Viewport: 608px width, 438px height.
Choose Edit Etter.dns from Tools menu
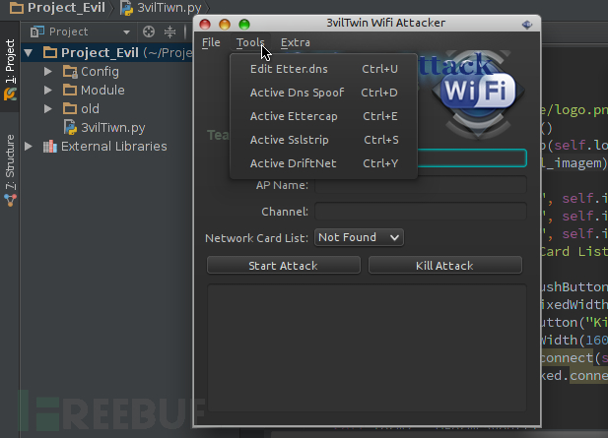324,69
